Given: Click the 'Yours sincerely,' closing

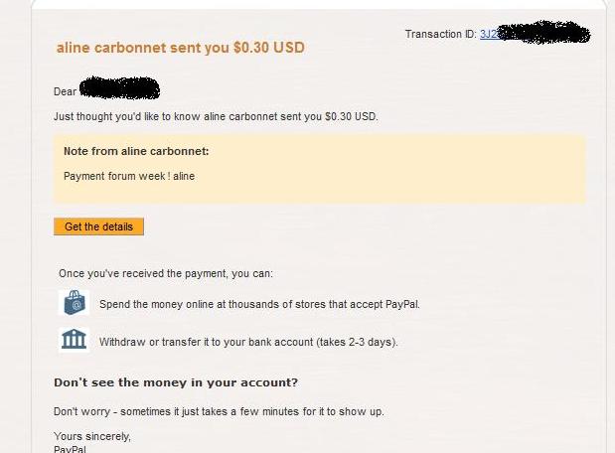Looking at the screenshot, I should tap(92, 436).
